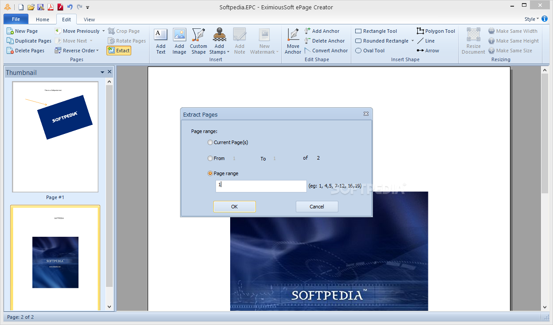The height and width of the screenshot is (325, 553).
Task: Expand the Reverse Order dropdown arrow
Action: click(97, 51)
